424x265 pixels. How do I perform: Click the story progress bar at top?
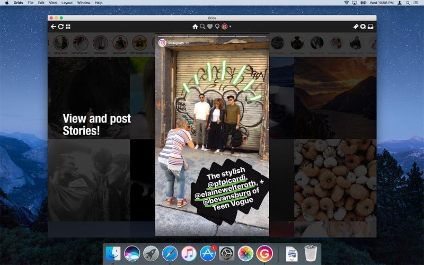[x=212, y=36]
